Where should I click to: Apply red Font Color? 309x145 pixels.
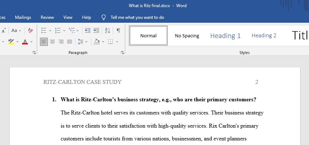25,42
